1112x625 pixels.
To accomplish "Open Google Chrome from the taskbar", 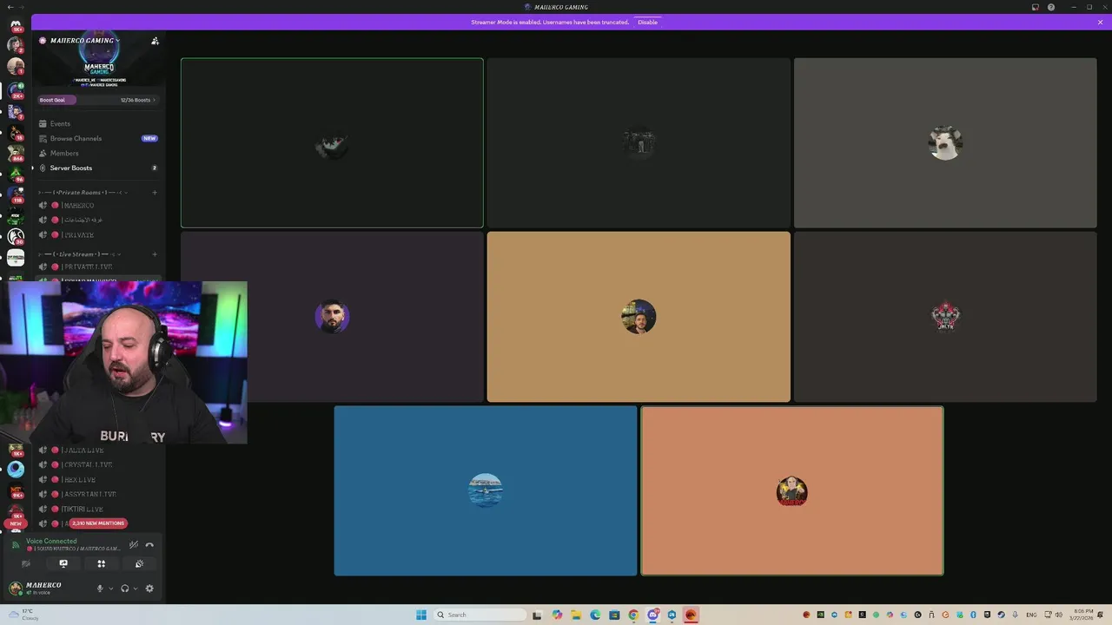I will pos(633,615).
